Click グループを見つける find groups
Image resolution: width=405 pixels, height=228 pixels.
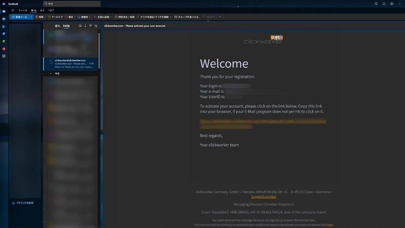tap(186, 17)
